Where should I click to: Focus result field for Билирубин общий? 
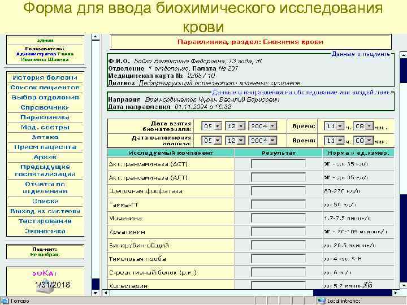pos(278,245)
